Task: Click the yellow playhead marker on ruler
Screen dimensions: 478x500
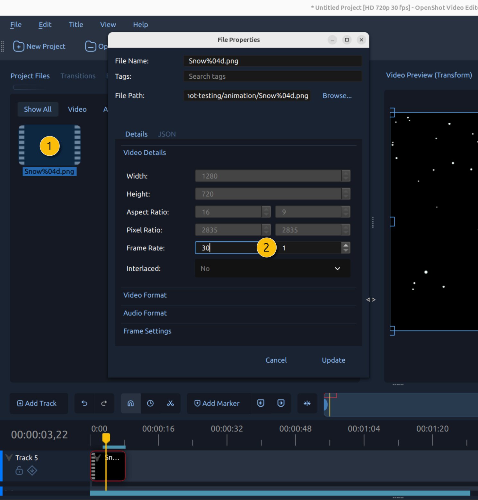Action: [106, 437]
